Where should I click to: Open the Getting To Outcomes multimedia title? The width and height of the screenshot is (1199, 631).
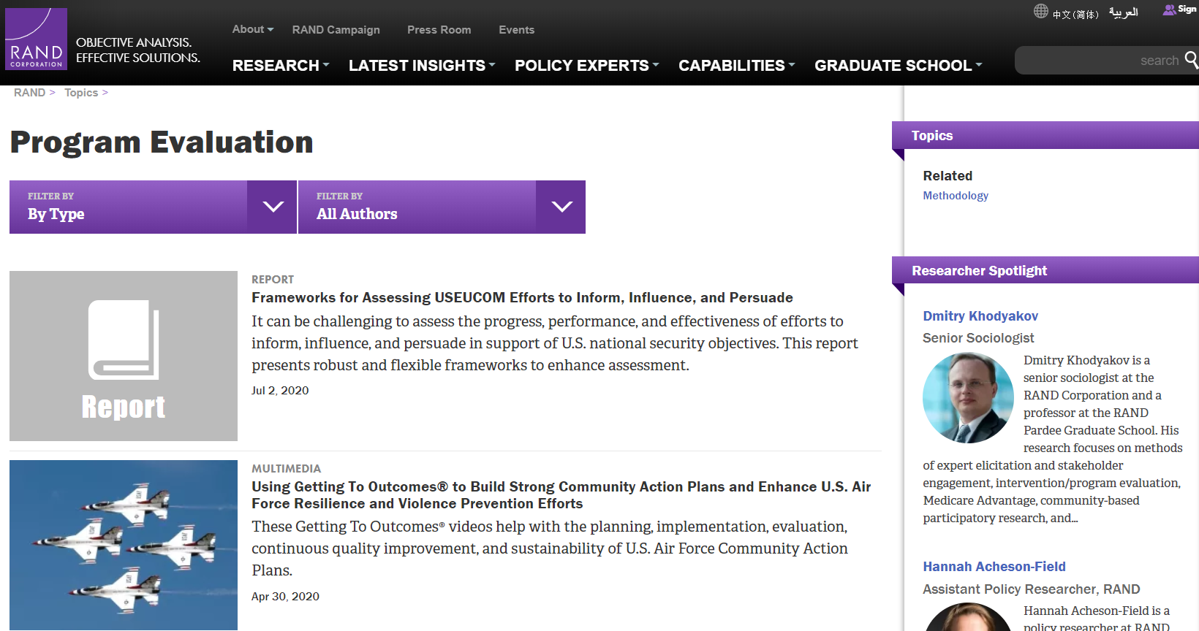(x=561, y=494)
